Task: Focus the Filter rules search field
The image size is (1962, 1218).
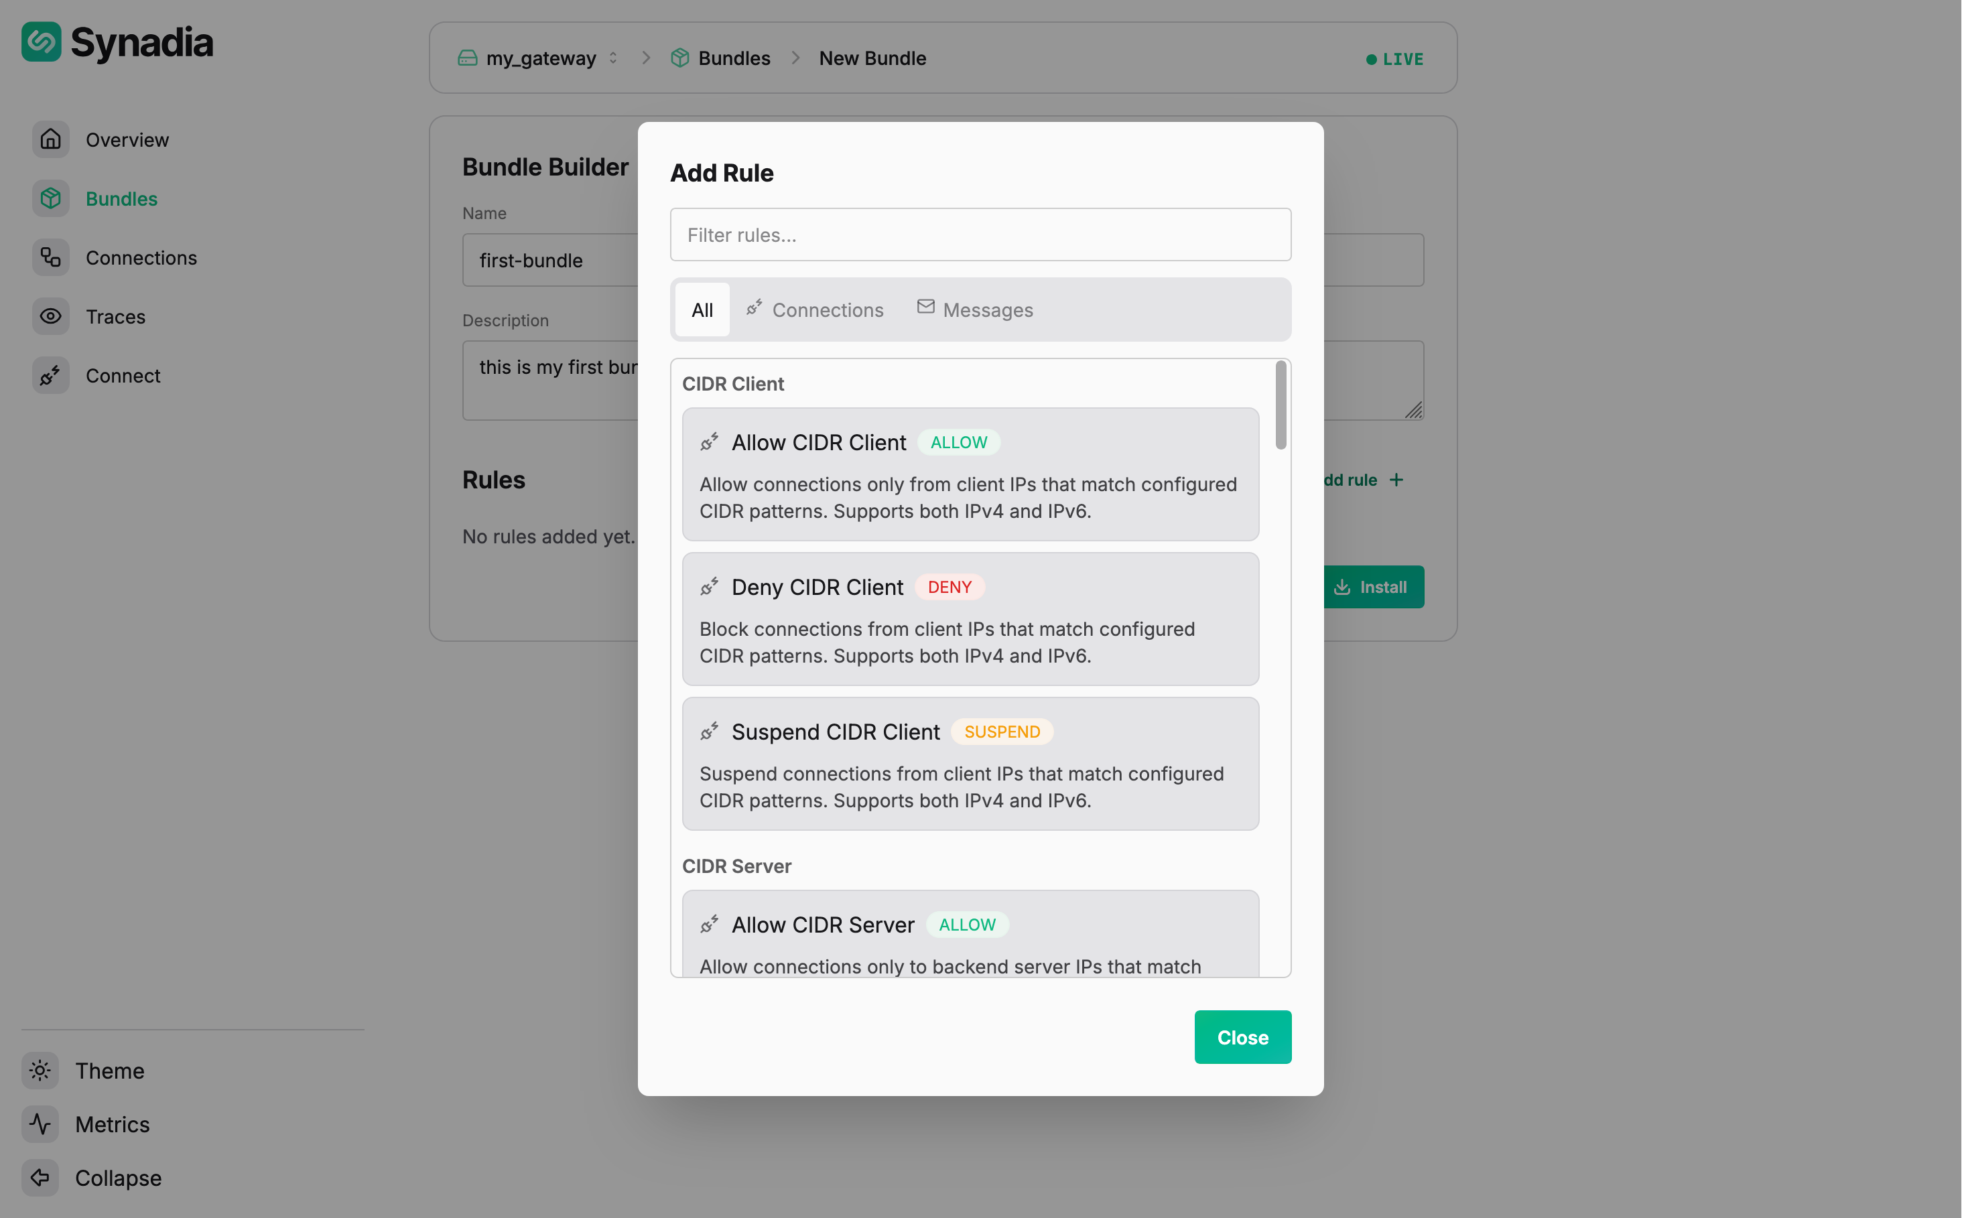Action: point(980,234)
